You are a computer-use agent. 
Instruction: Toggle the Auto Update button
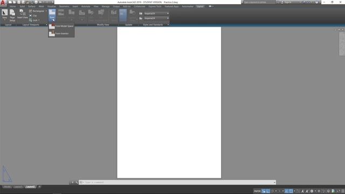123,15
